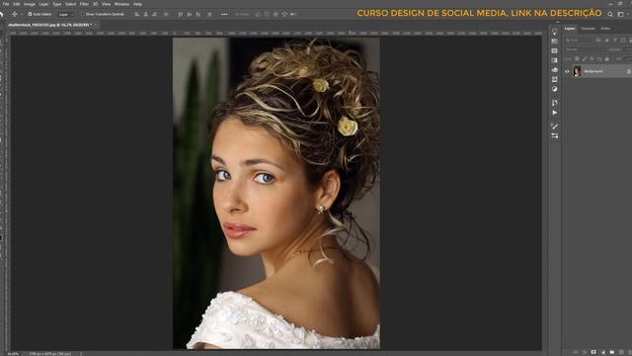Click the Add layer mask icon

click(593, 352)
